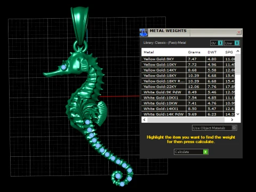256x192 pixels.
Task: Click the 7.47 grams value
Action: pyautogui.click(x=192, y=59)
